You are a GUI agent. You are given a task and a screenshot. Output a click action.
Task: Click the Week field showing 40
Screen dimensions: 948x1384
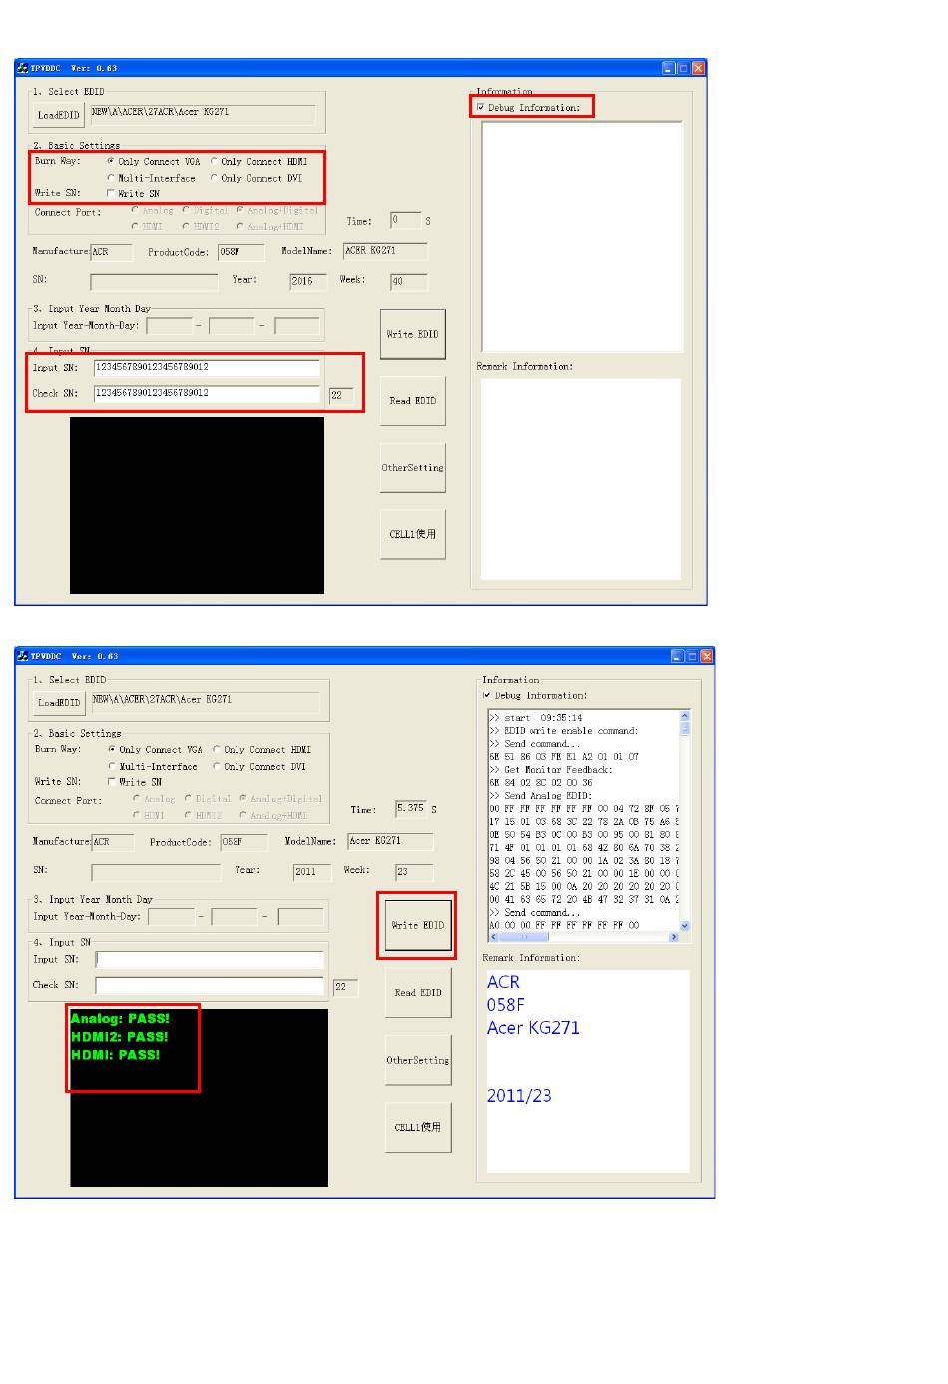pos(408,281)
